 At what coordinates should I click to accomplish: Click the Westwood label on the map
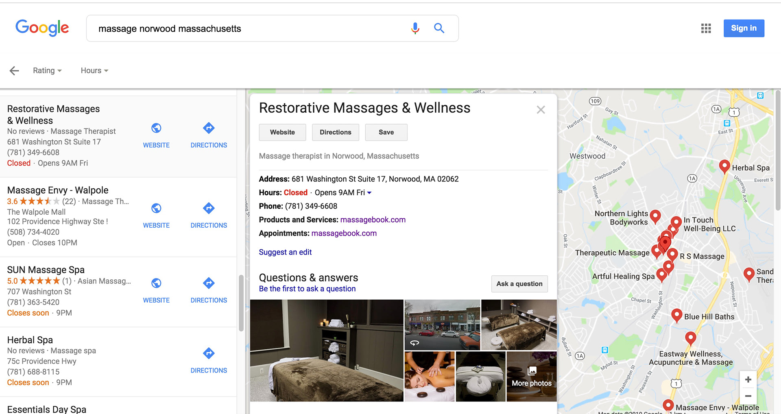pos(587,156)
